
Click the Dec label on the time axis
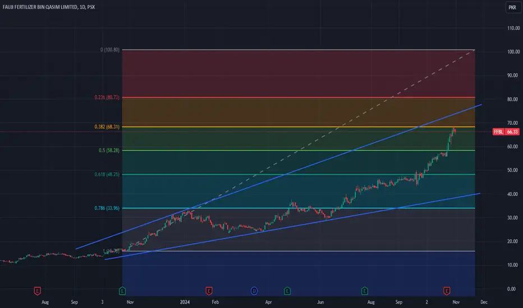484,302
